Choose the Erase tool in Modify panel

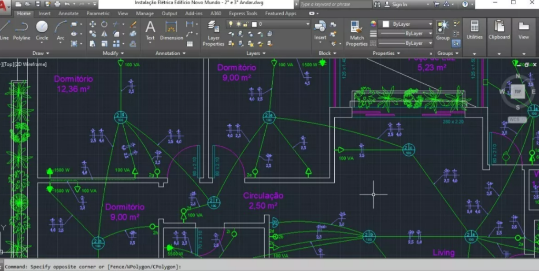[x=133, y=24]
